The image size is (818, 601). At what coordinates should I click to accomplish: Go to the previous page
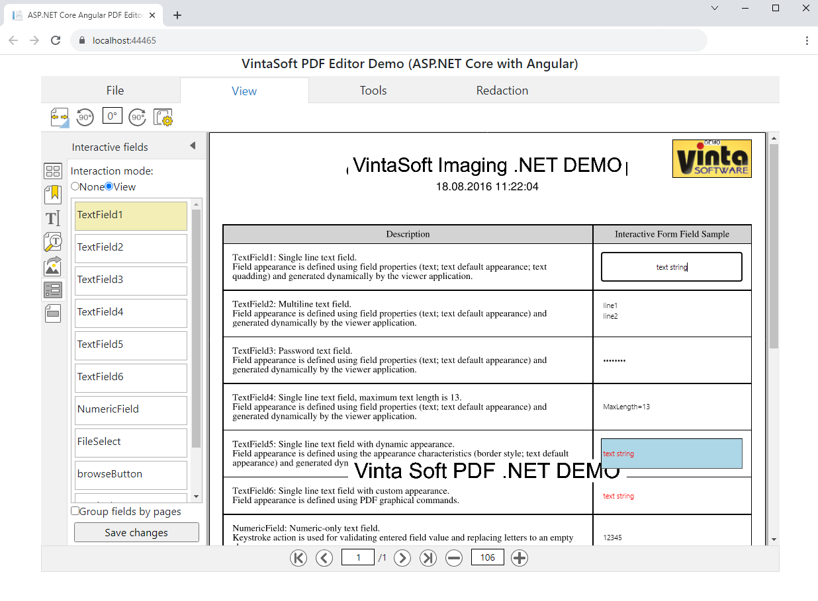[x=324, y=558]
